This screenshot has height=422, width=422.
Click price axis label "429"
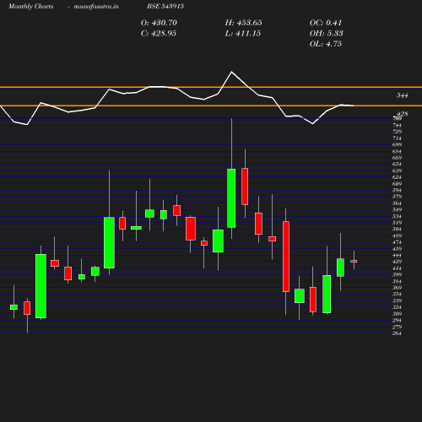[397, 262]
